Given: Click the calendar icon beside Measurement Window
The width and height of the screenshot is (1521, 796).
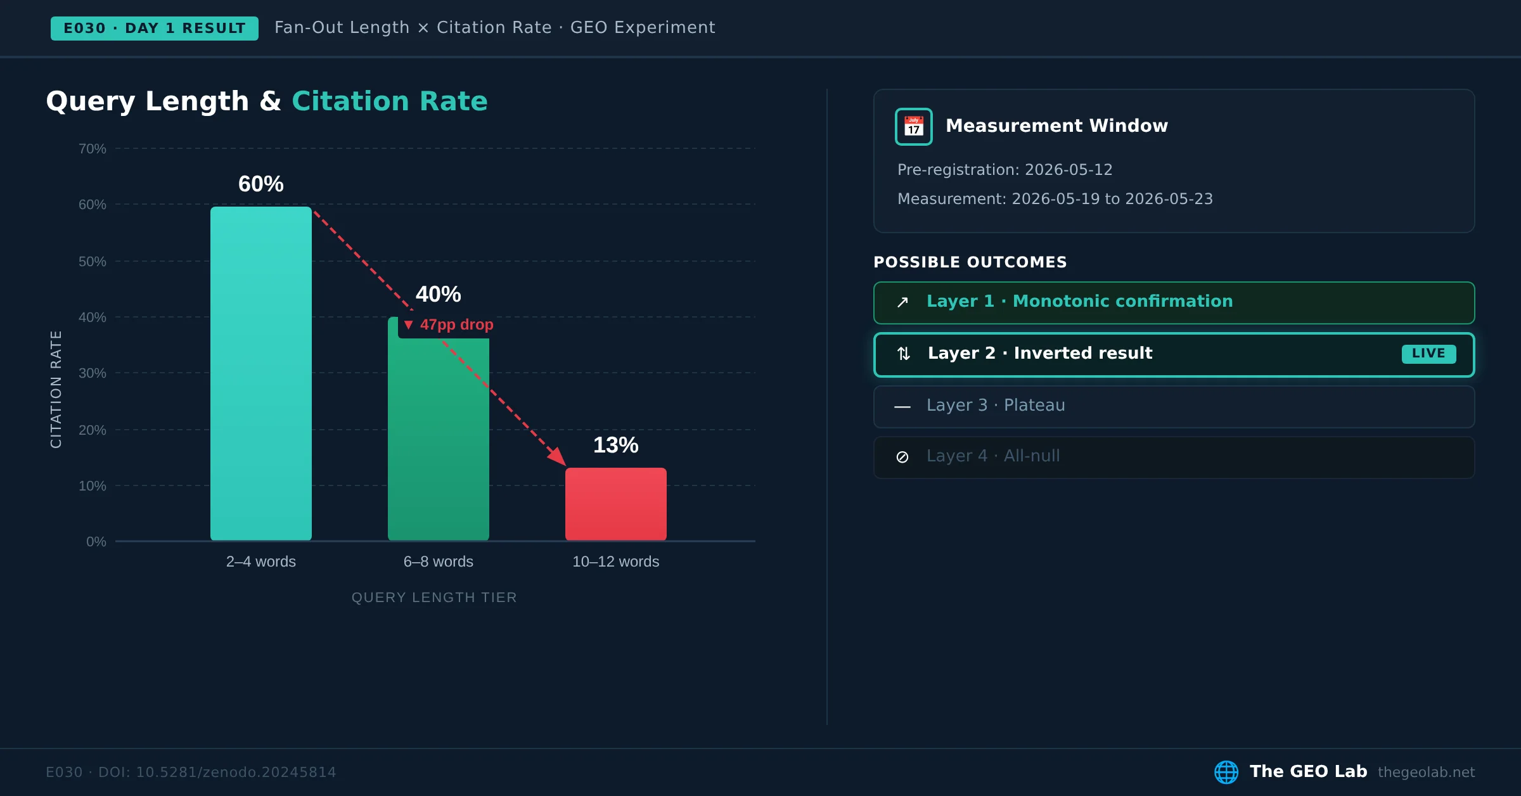Looking at the screenshot, I should coord(913,126).
